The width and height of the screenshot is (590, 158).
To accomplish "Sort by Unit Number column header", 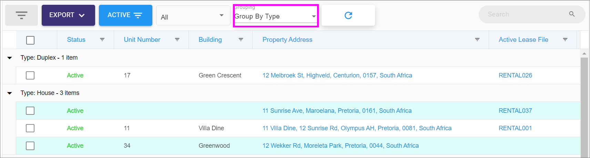I will tap(142, 40).
